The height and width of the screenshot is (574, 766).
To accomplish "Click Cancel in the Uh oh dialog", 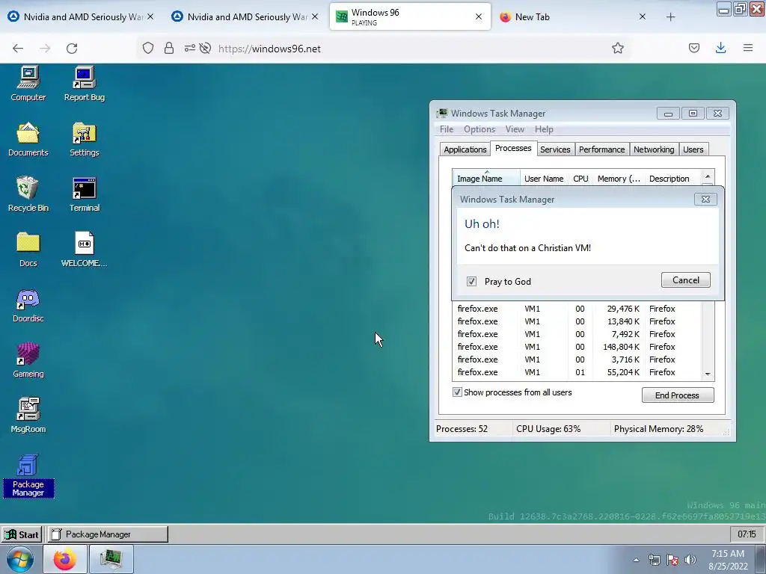I will pyautogui.click(x=685, y=280).
